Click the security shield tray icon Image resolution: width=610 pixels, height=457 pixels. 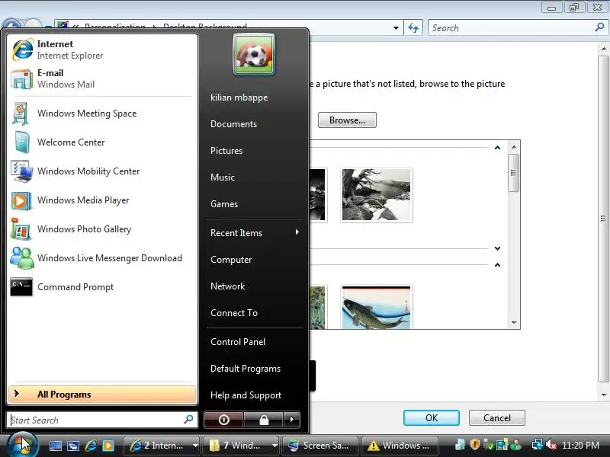[x=474, y=445]
